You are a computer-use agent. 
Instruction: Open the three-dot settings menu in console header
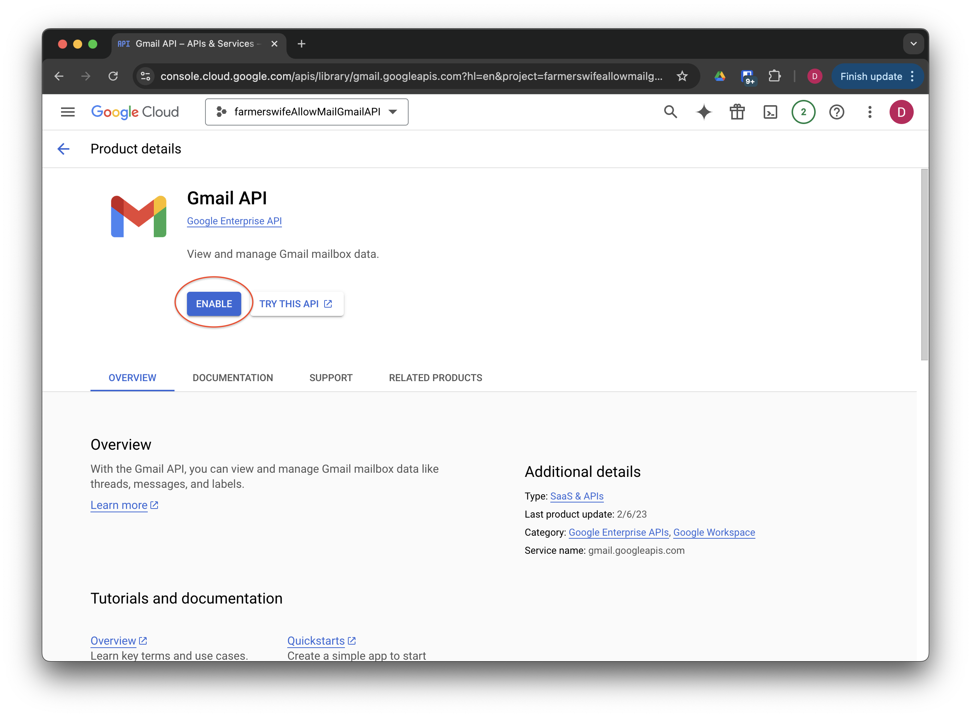click(870, 112)
